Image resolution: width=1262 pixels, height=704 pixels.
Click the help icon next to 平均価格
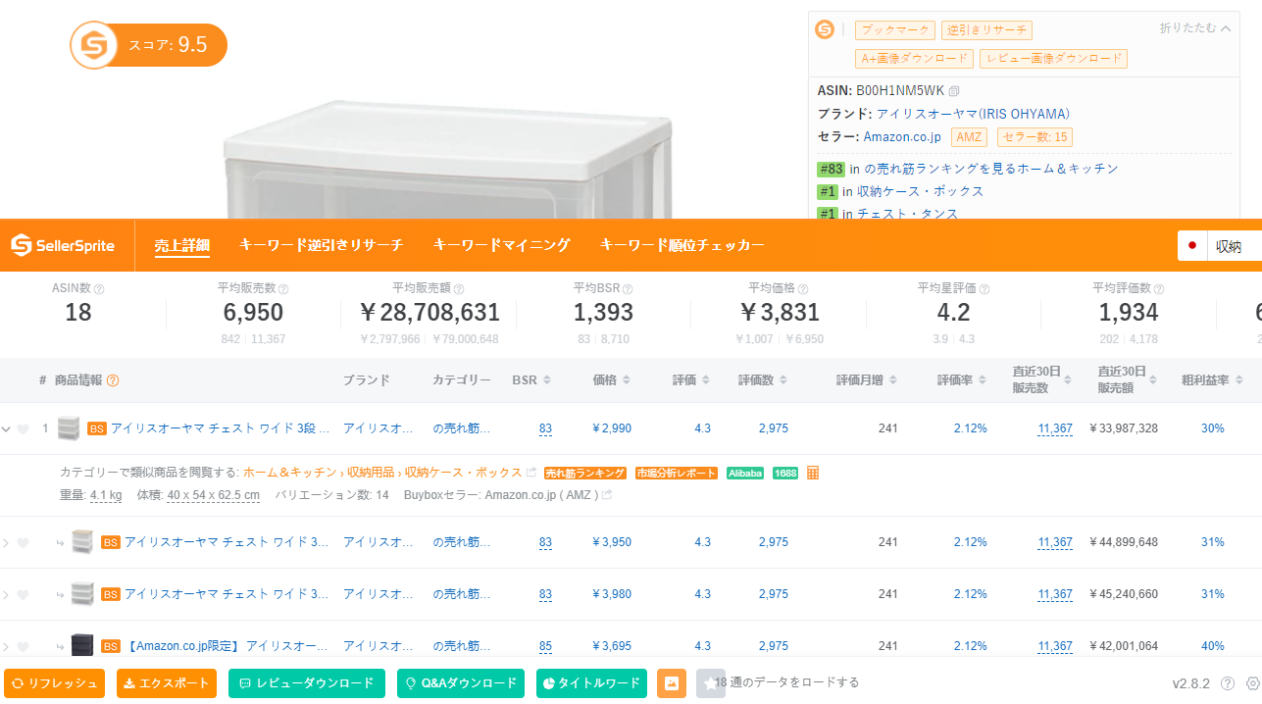[803, 289]
